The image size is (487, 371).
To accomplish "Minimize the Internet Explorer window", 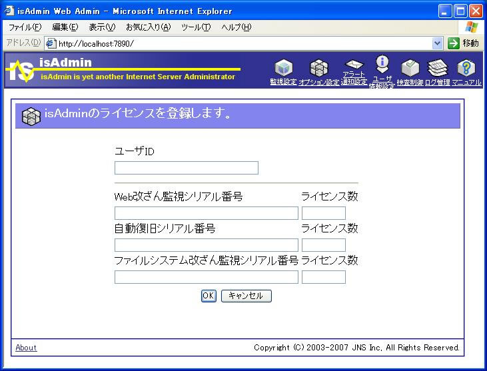I will [445, 11].
